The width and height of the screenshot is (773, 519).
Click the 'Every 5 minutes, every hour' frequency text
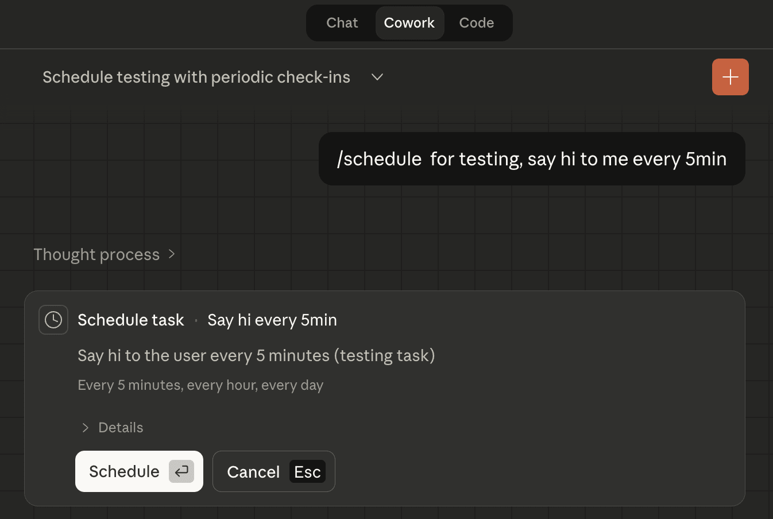click(200, 385)
